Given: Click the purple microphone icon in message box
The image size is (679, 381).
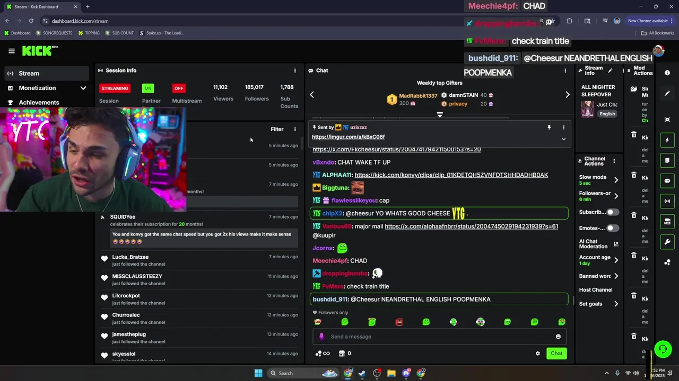Looking at the screenshot, I should pyautogui.click(x=321, y=337).
